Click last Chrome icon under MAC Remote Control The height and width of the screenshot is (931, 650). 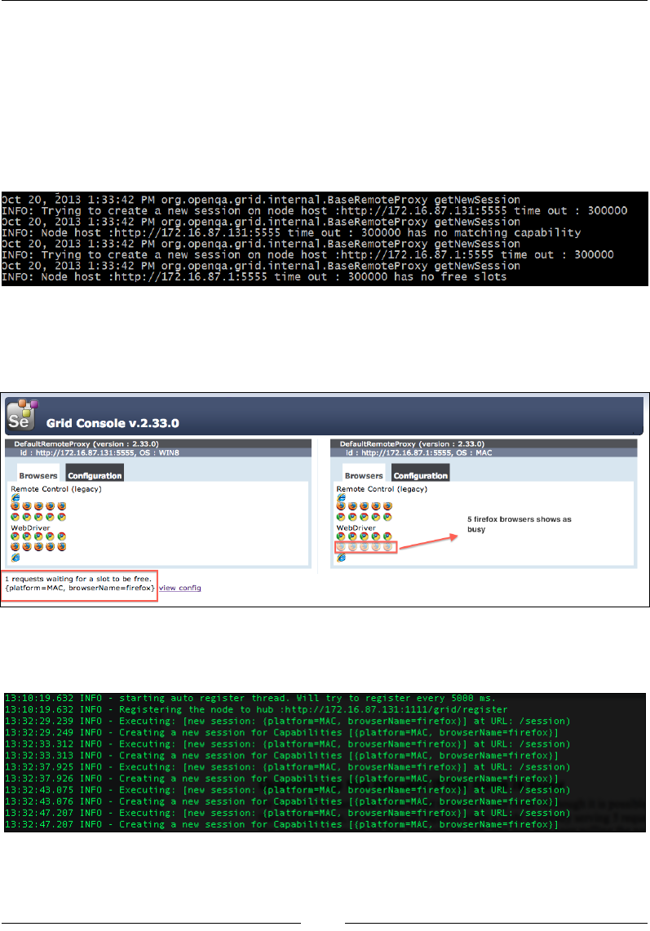(387, 517)
